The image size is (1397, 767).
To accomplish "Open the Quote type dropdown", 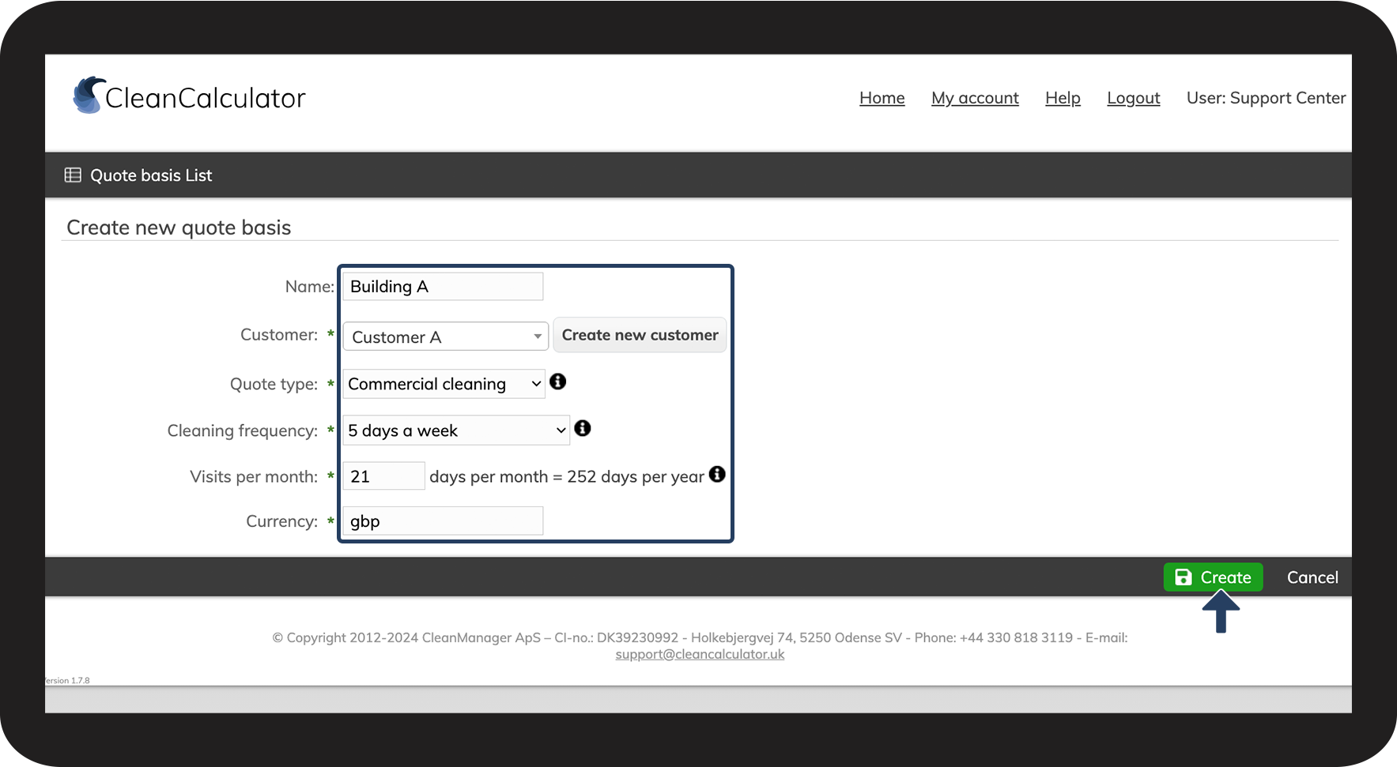I will pyautogui.click(x=444, y=384).
